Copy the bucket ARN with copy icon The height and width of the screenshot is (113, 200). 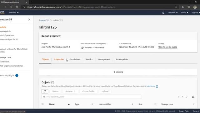(82, 48)
